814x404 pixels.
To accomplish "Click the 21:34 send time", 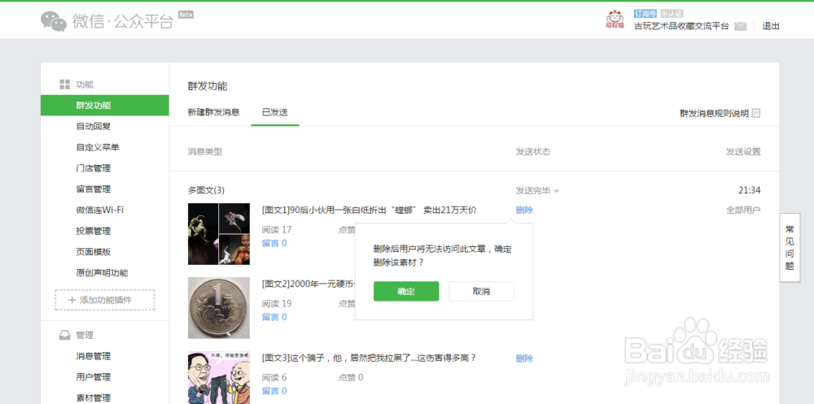I will (x=750, y=190).
